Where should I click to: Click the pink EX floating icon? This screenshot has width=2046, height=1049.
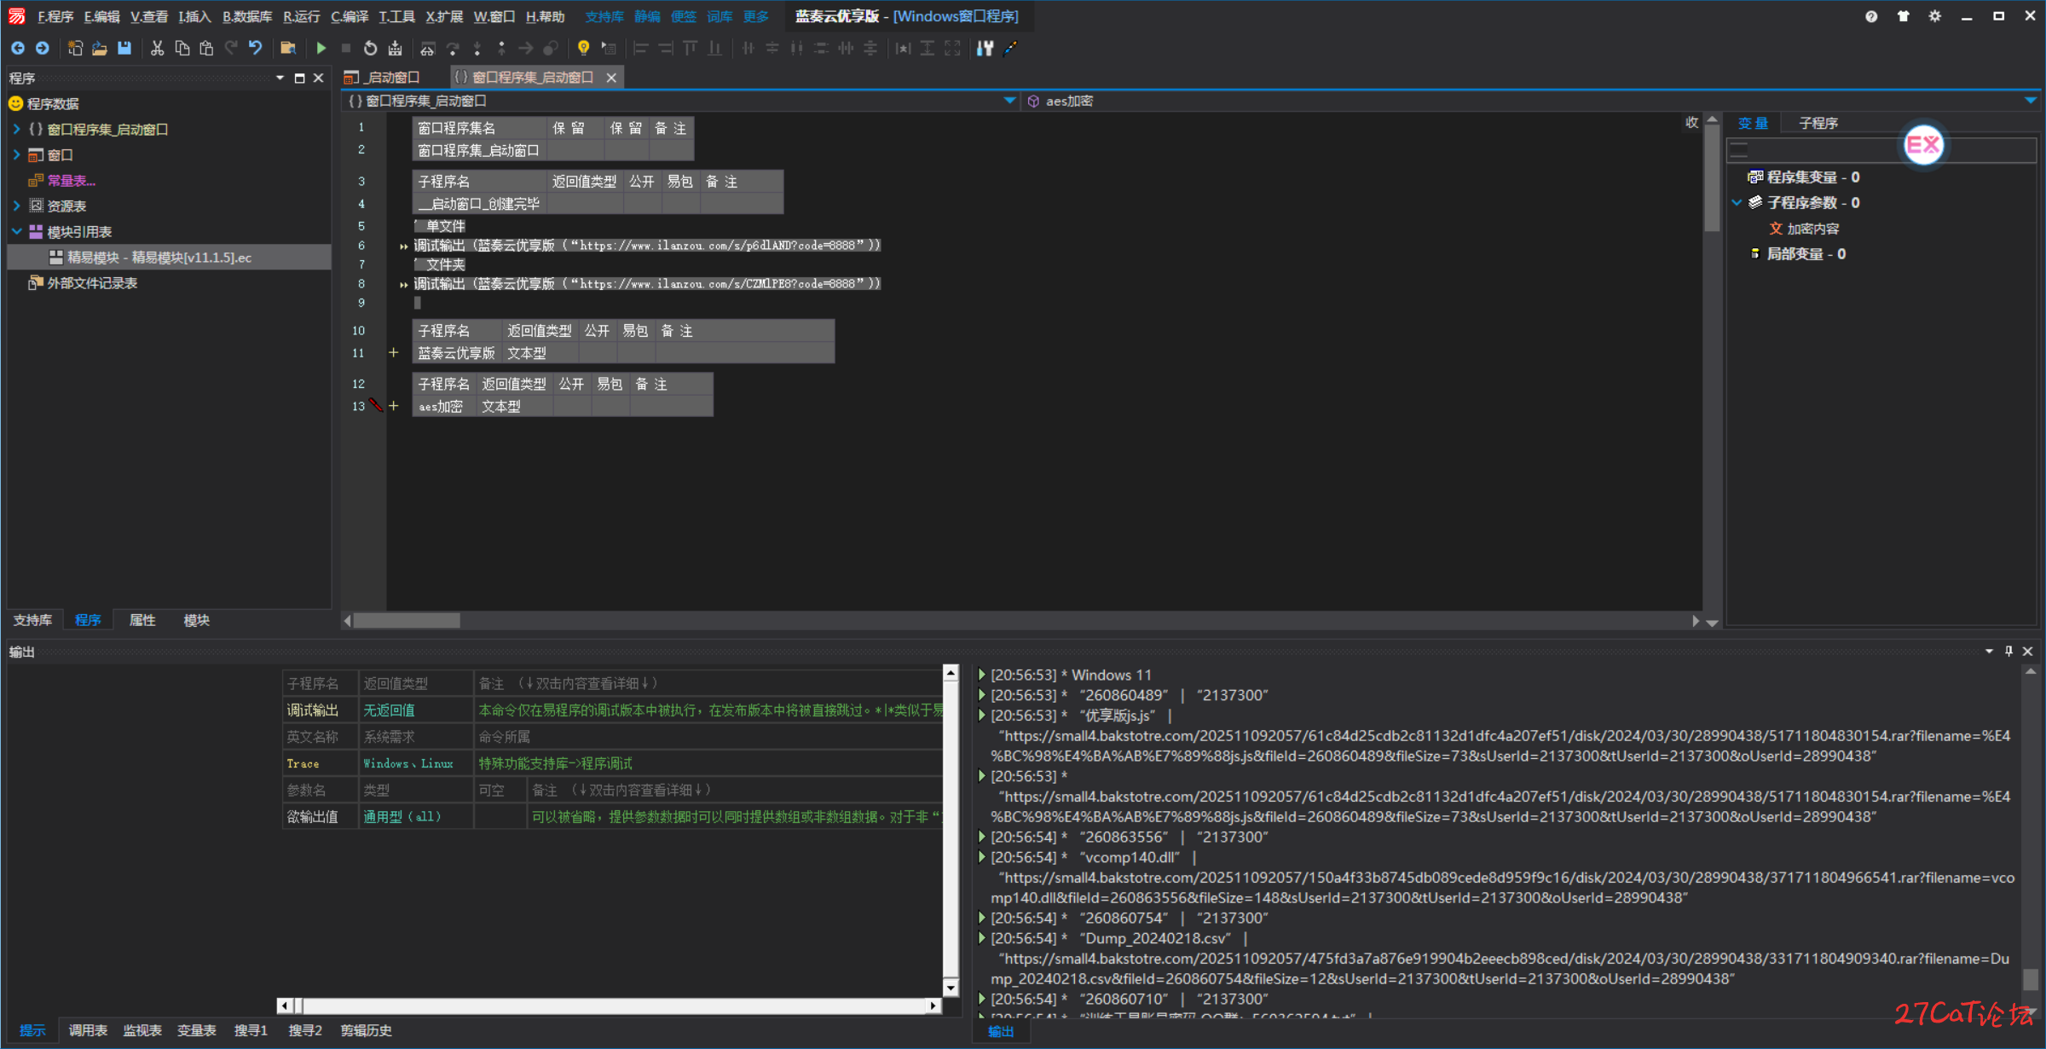point(1923,145)
